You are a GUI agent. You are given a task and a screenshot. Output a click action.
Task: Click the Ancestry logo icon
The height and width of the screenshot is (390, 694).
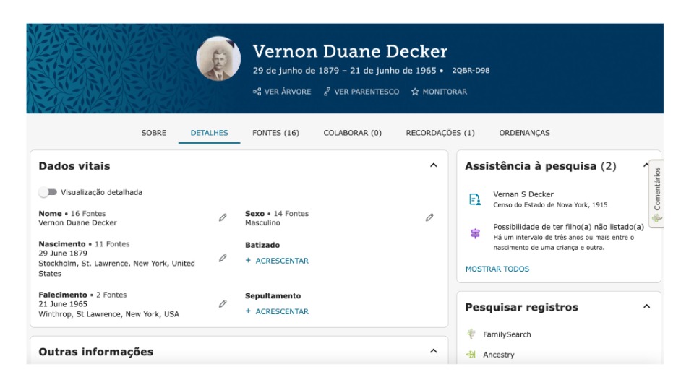point(471,354)
